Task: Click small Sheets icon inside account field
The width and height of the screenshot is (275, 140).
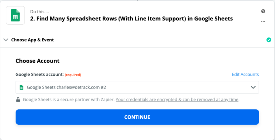Action: 21,87
